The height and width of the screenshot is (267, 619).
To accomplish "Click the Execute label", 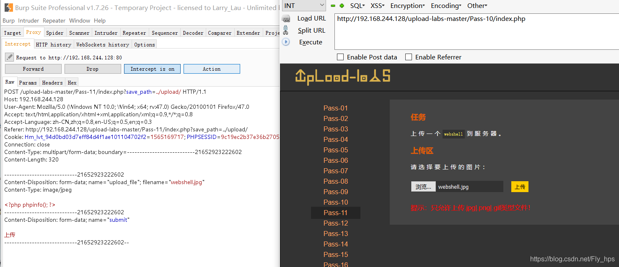I will click(311, 42).
